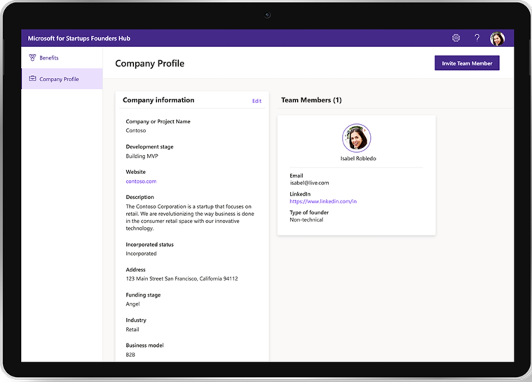This screenshot has height=382, width=532.
Task: Click the company description paragraph
Action: tap(190, 217)
